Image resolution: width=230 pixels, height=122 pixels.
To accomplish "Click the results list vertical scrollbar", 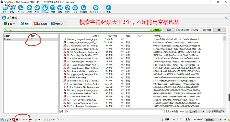I will coord(225,71).
